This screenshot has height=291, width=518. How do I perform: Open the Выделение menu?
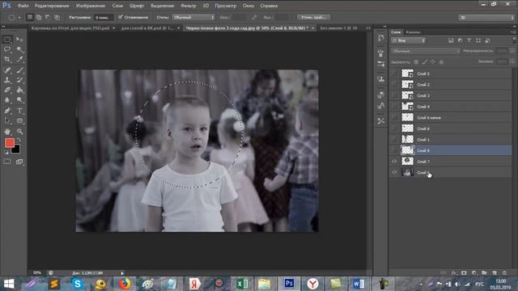point(162,6)
